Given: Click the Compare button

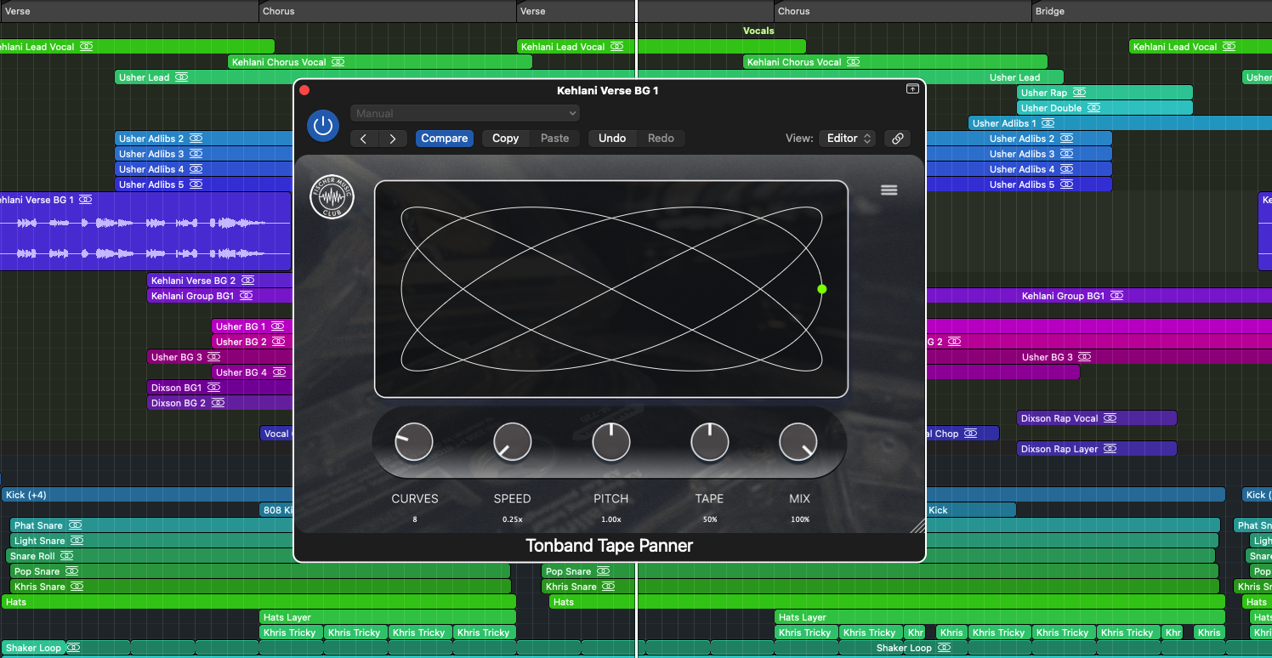Looking at the screenshot, I should click(445, 139).
